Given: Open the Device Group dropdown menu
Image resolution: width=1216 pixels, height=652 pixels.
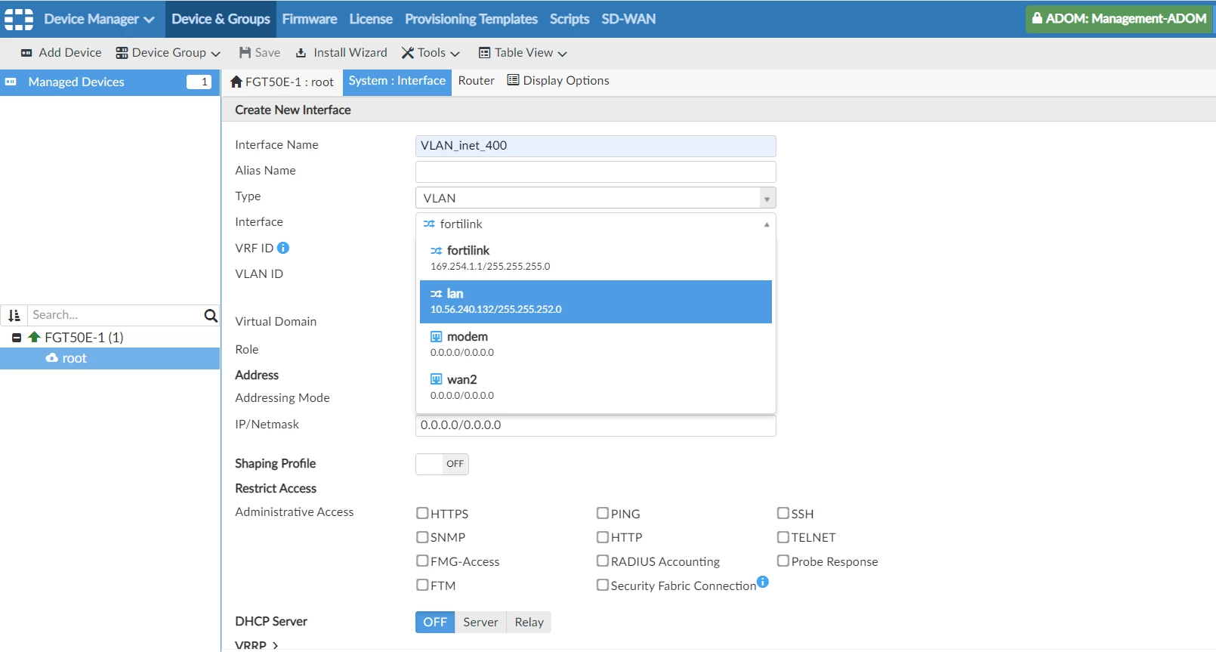Looking at the screenshot, I should (x=168, y=53).
